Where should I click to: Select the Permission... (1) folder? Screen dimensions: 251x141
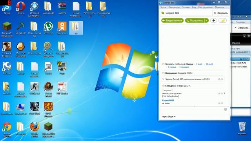90,9
